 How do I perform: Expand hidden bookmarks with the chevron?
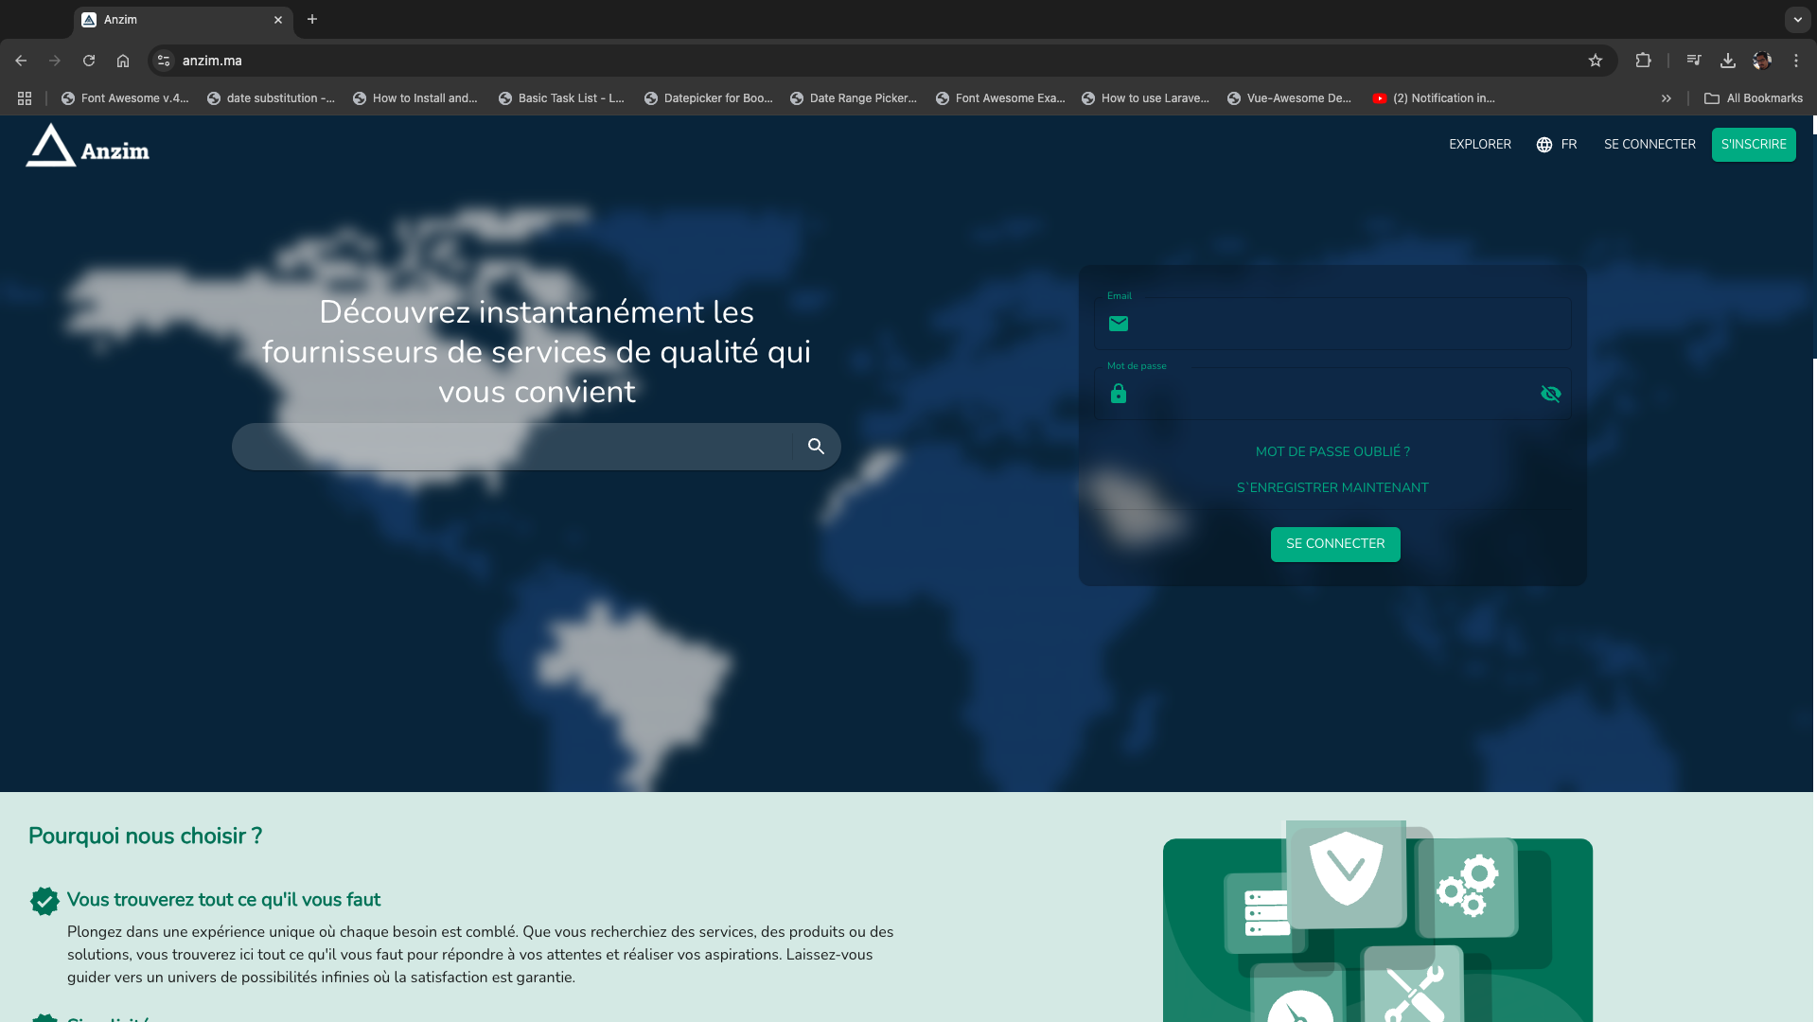1666,97
